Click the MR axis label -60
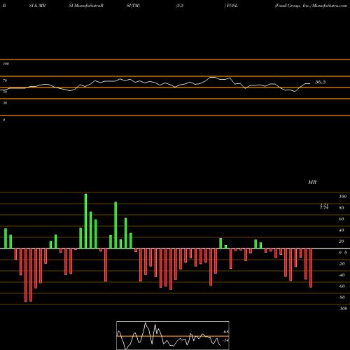Viewport: 350px width, 350px height. (342, 286)
